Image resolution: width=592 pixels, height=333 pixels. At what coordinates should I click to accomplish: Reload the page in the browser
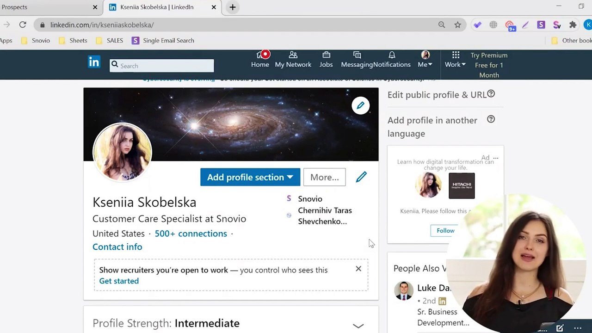pos(23,25)
